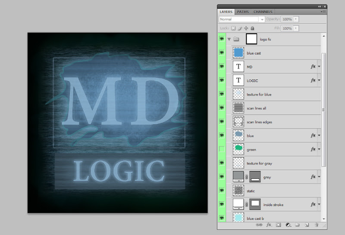Add a layer style via bottom fx icon

269,225
